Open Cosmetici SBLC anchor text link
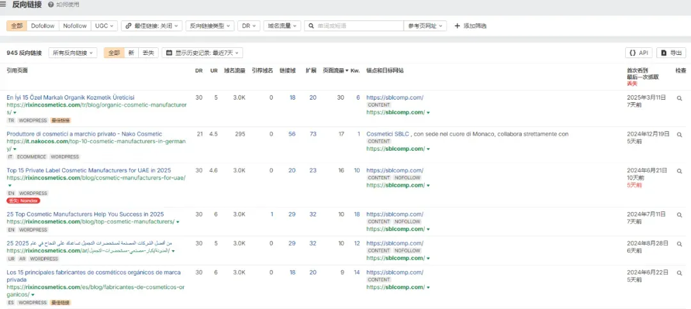The height and width of the screenshot is (309, 691). coord(388,134)
